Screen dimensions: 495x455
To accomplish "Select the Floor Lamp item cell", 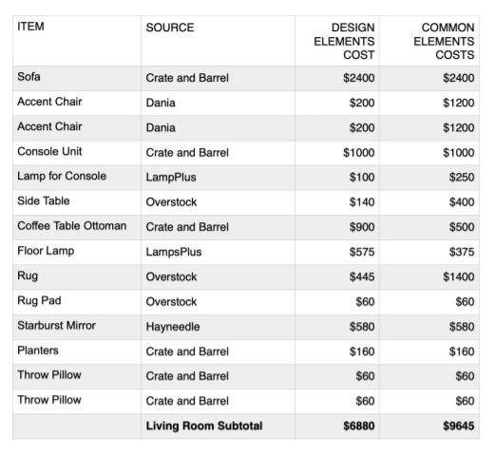I will click(77, 252).
